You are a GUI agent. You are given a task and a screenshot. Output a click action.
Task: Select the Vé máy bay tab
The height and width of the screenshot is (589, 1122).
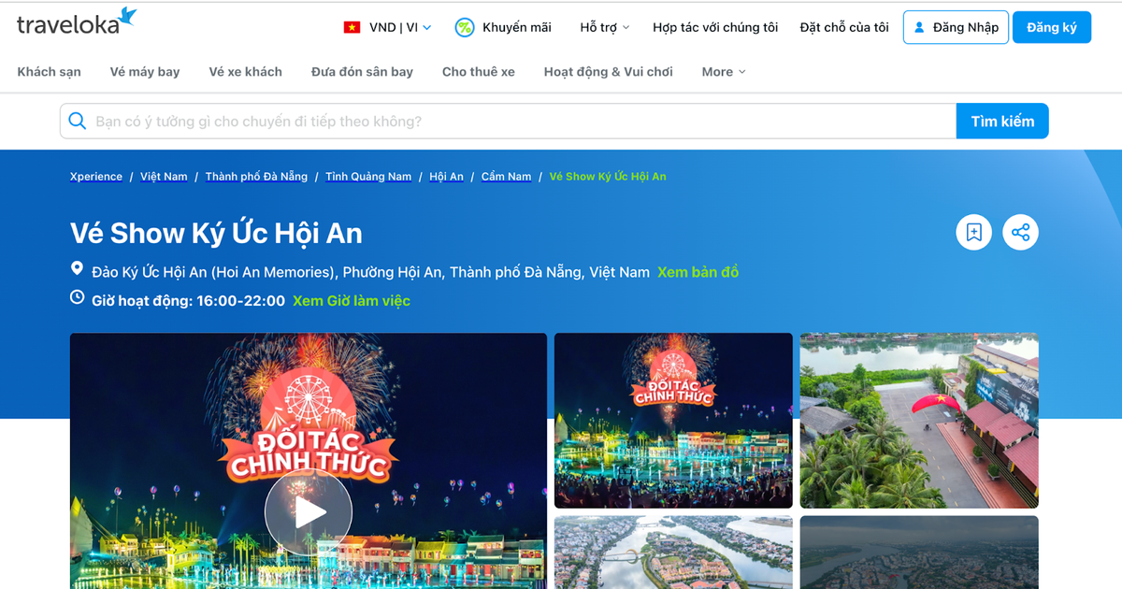[145, 71]
